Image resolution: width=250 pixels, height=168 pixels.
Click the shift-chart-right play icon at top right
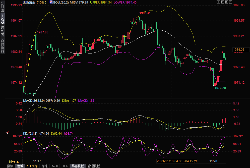226,2
